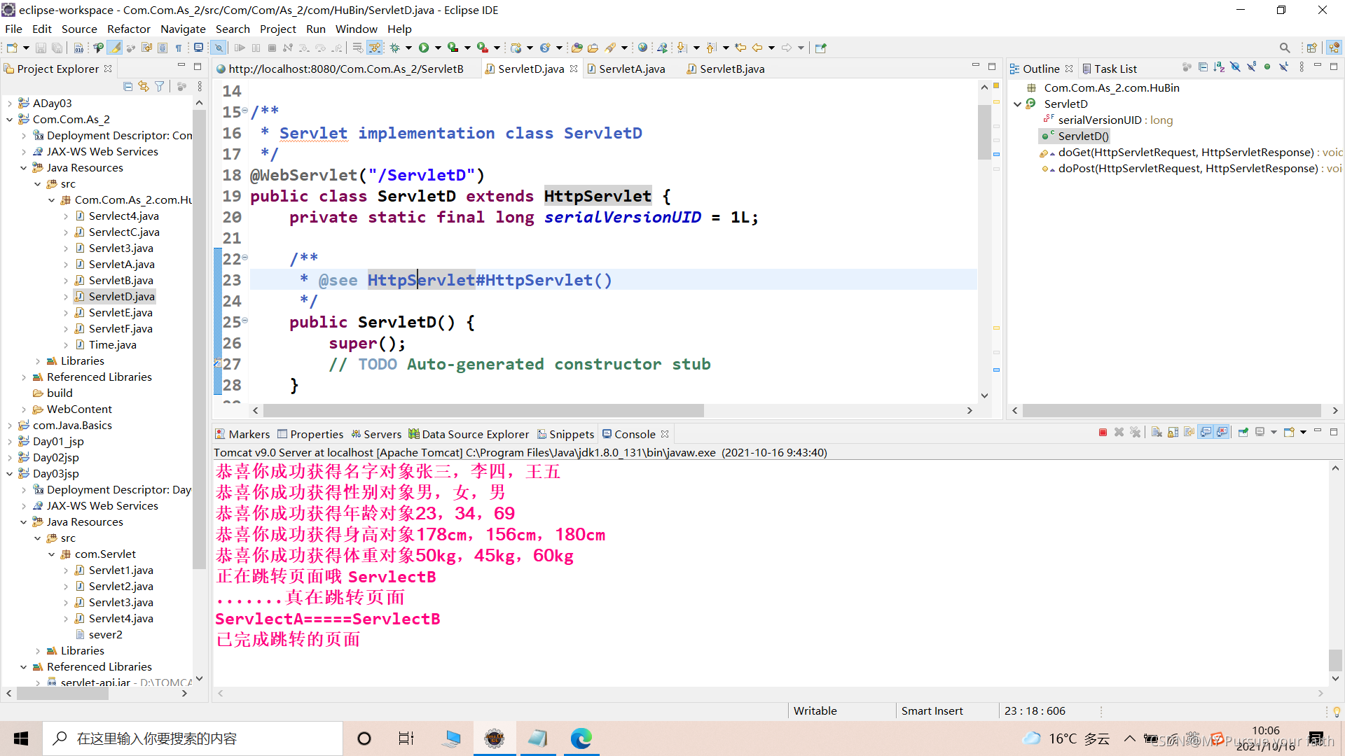
Task: Switch to the ServletA.java editor tab
Action: tap(631, 69)
